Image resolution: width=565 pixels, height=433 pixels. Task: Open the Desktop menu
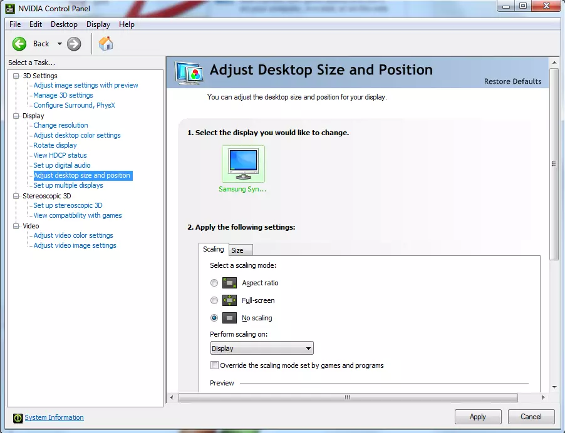tap(64, 24)
